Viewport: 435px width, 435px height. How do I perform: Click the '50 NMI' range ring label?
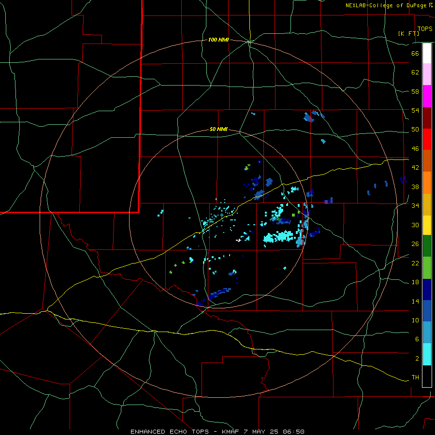(x=218, y=129)
